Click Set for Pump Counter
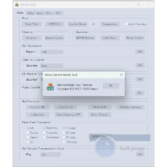The width and height of the screenshot is (167, 167). coord(140,93)
